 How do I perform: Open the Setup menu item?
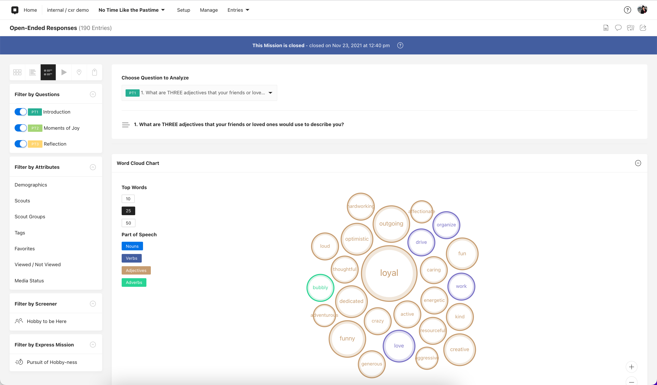[x=183, y=10]
